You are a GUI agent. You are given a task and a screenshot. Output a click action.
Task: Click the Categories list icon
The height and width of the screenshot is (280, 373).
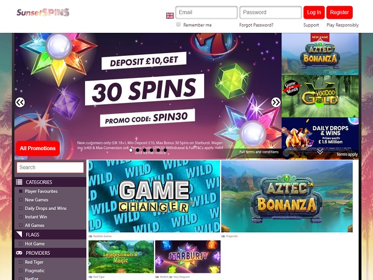coord(19,182)
